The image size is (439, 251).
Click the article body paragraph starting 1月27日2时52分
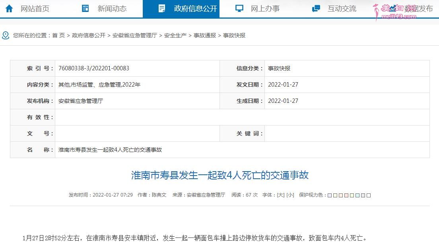point(195,238)
